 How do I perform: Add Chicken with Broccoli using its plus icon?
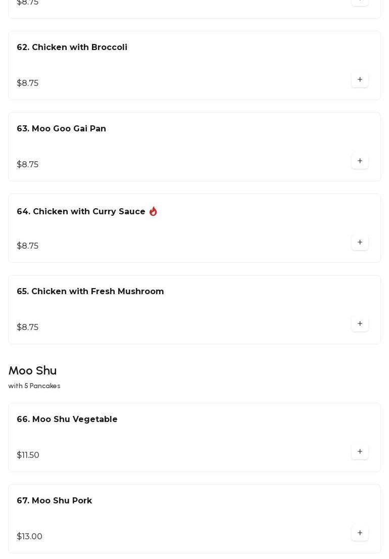(x=360, y=79)
